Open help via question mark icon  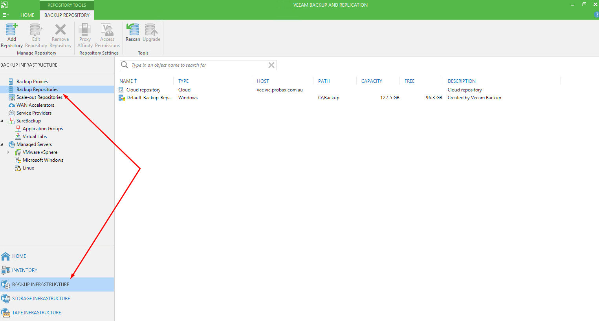(x=597, y=15)
